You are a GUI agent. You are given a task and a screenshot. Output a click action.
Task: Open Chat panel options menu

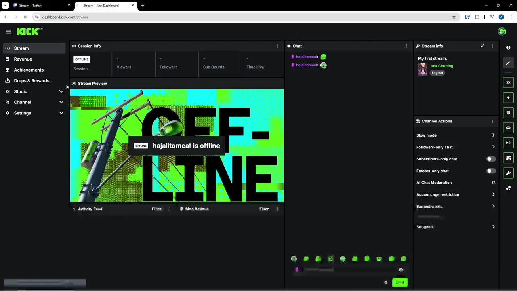(x=406, y=46)
